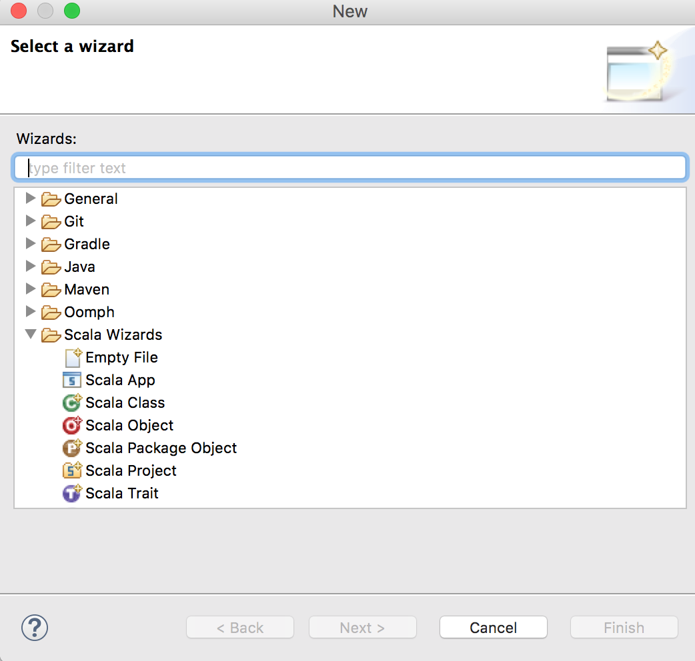695x661 pixels.
Task: Close the New dialog with red button
Action: 19,11
